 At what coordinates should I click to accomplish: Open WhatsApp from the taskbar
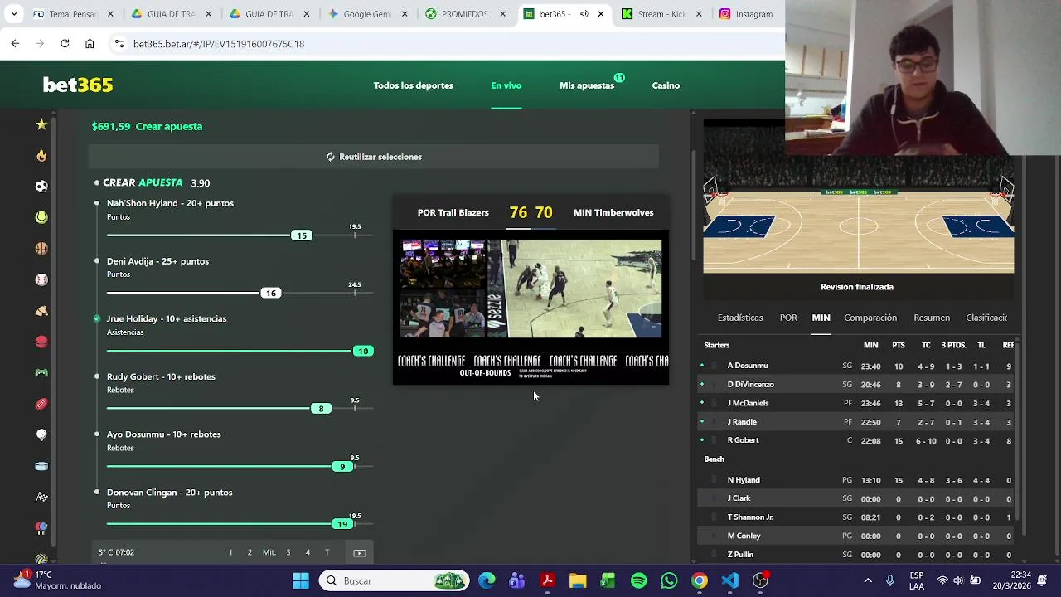(669, 580)
